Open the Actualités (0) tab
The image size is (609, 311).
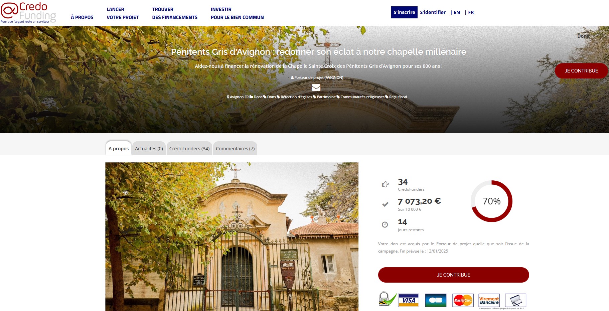pyautogui.click(x=149, y=149)
